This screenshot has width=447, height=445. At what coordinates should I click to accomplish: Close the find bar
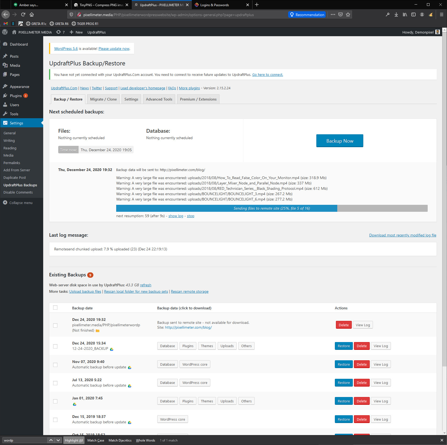(x=442, y=440)
